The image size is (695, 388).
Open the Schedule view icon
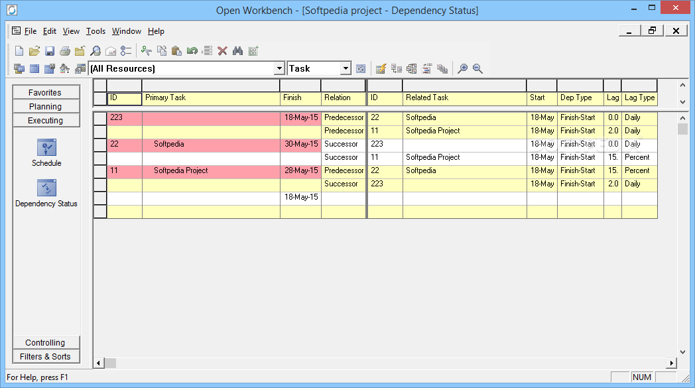46,148
